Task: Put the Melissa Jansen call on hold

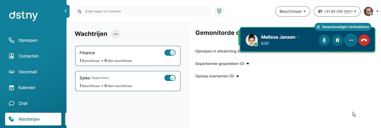Action: pyautogui.click(x=338, y=40)
